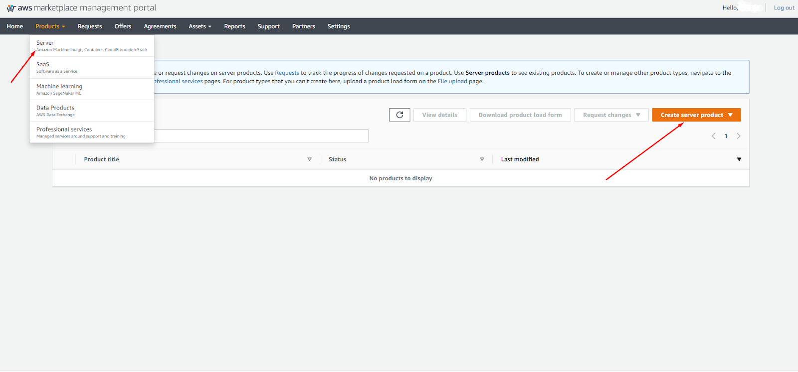Open the Partners navigation item
Screen dimensions: 798x372
[x=304, y=26]
